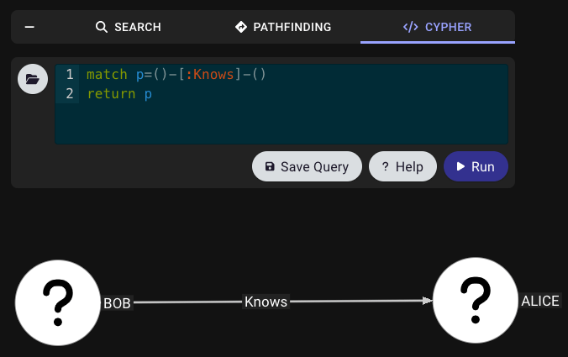Select the BOB node in the graph
This screenshot has height=357, width=568.
pyautogui.click(x=58, y=302)
